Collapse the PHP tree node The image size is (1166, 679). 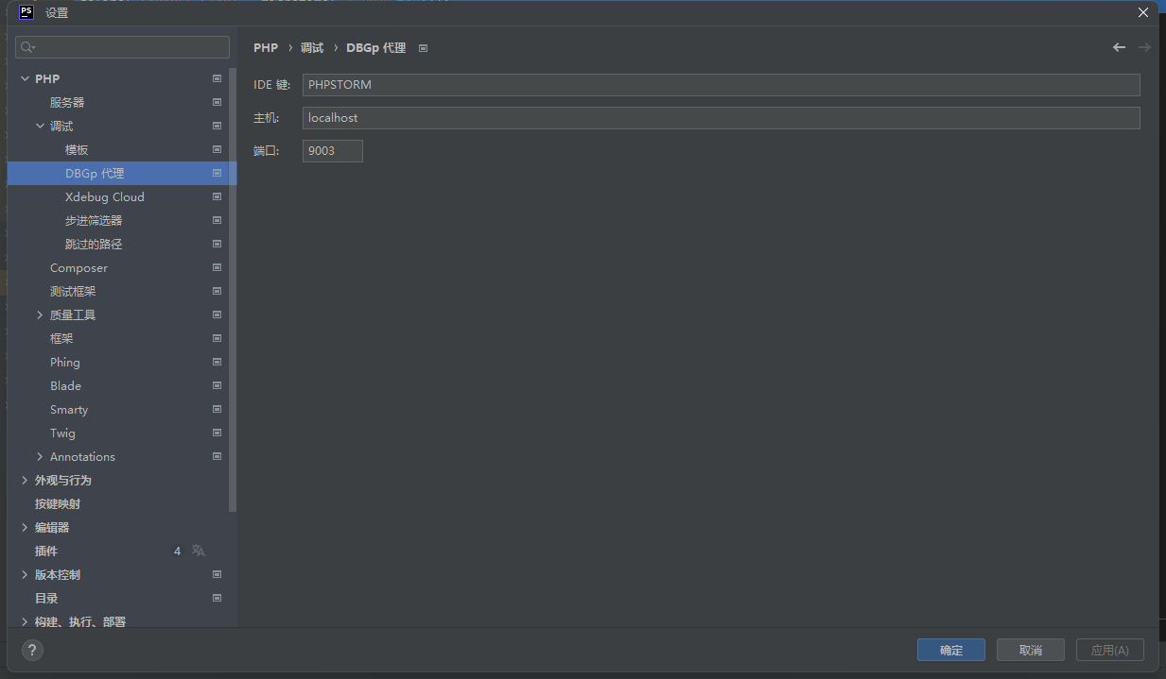[x=25, y=78]
